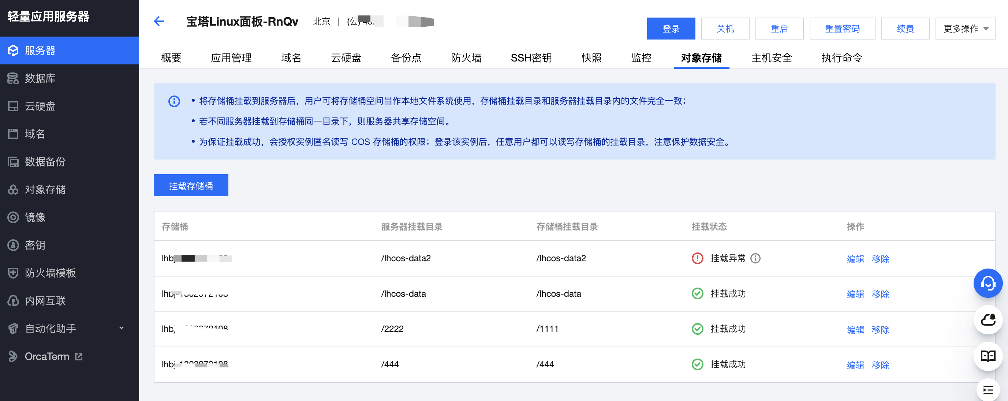Viewport: 1008px width, 401px height.
Task: Open 镜像 in the sidebar
Action: 35,217
